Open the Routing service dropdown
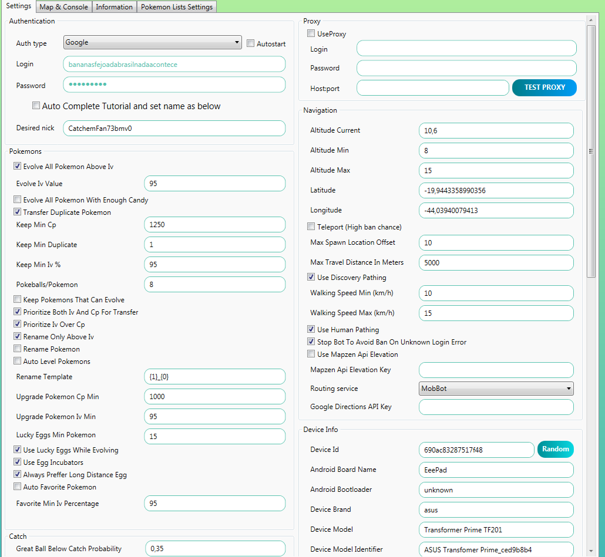This screenshot has width=605, height=557. [496, 389]
